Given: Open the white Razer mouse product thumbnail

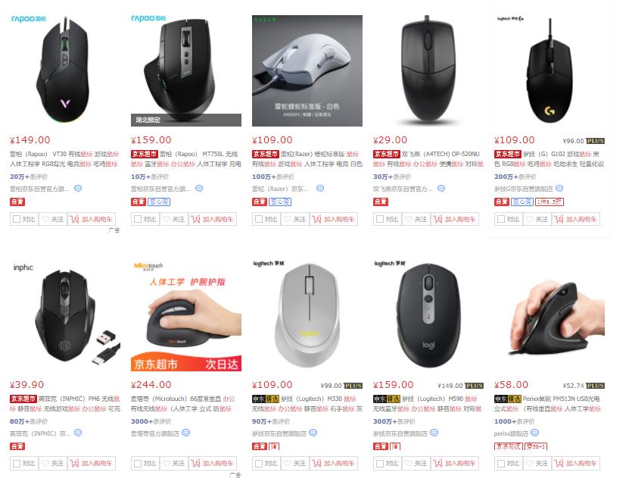Looking at the screenshot, I should click(x=307, y=70).
